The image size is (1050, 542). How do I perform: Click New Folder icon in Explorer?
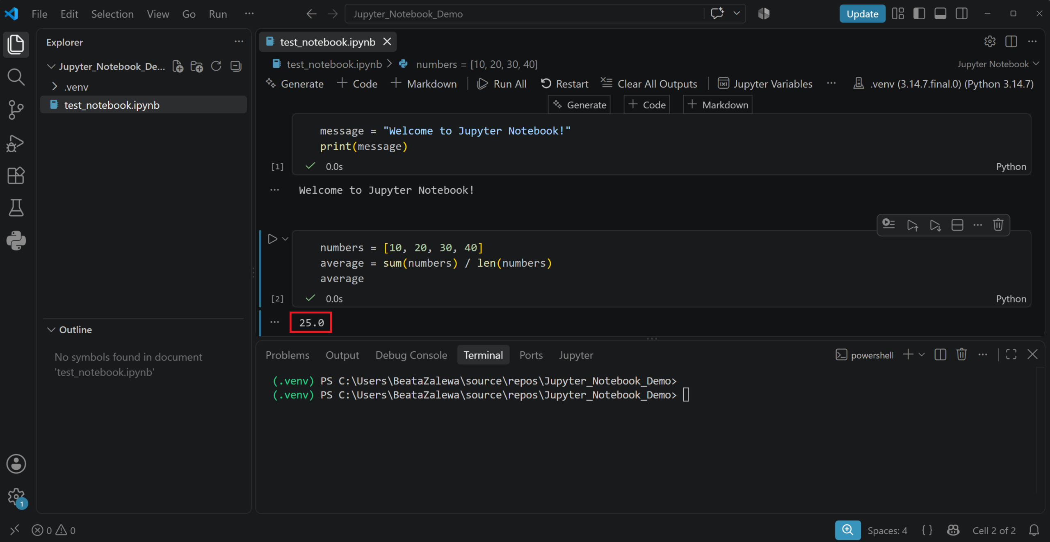click(197, 66)
